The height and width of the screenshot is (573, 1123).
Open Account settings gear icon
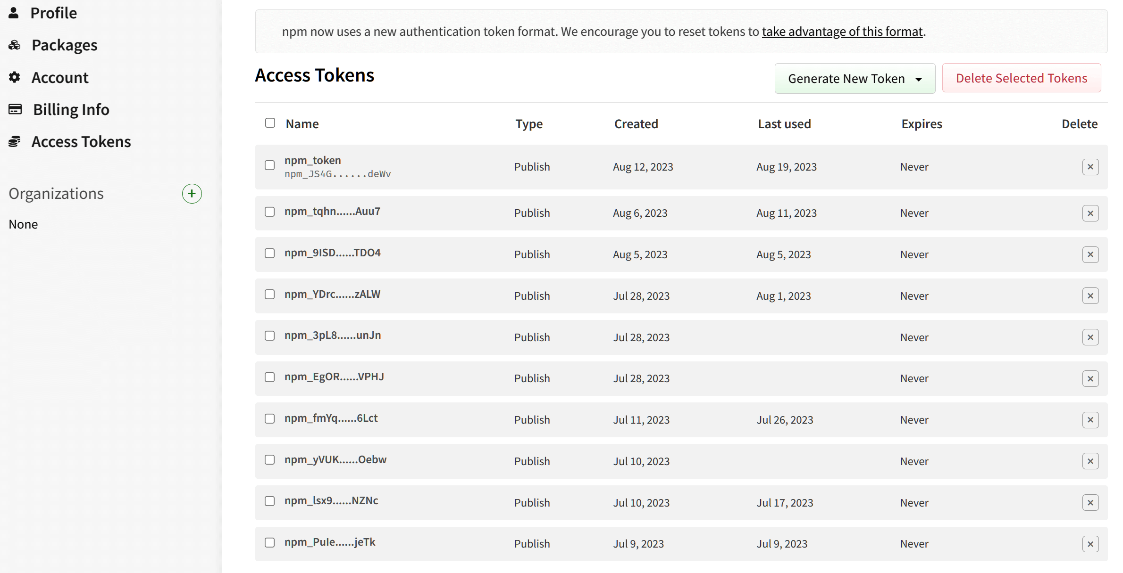pos(15,77)
